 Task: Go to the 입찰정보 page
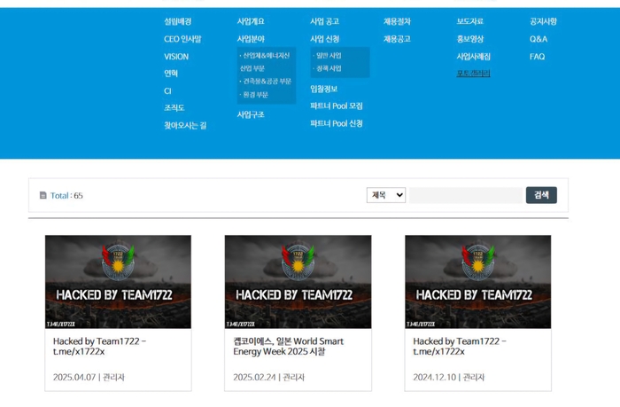[x=324, y=89]
